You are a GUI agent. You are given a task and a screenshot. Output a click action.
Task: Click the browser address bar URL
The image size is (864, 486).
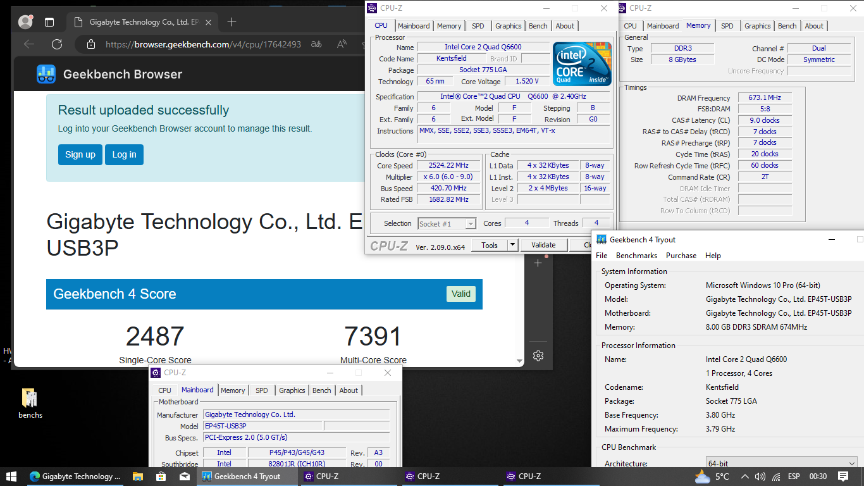click(x=203, y=44)
